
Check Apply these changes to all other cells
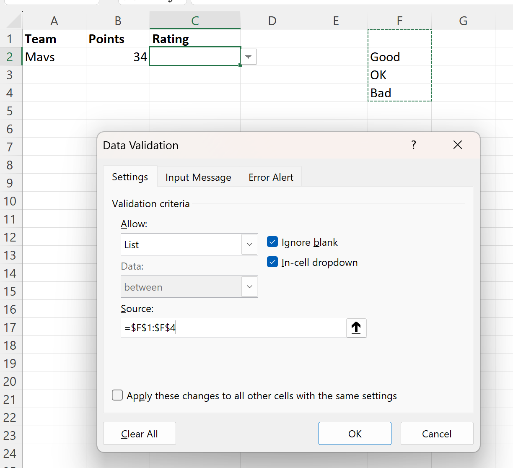[x=117, y=395]
